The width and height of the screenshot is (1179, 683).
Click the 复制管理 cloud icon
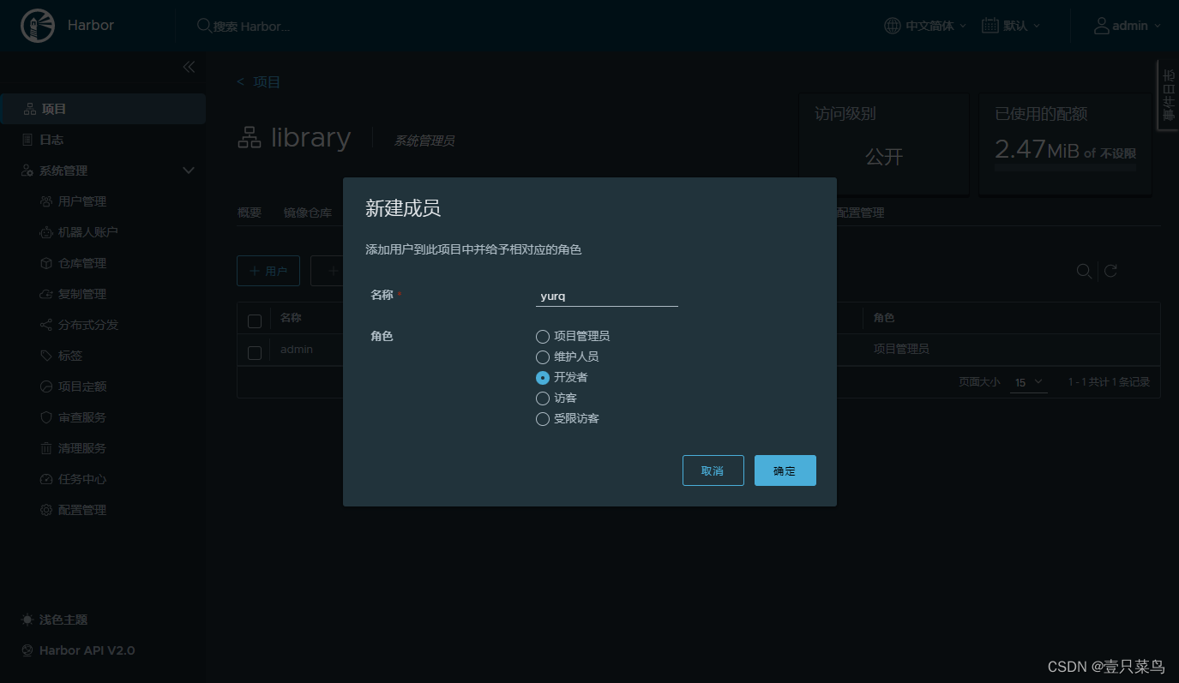46,294
